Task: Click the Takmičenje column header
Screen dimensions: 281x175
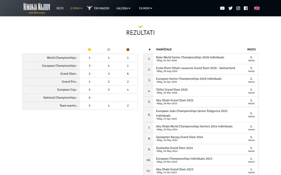Action: tap(164, 49)
